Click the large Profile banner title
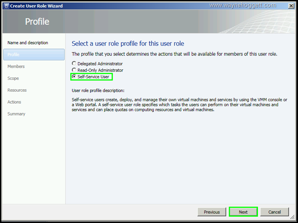The image size is (298, 223). coord(37,22)
